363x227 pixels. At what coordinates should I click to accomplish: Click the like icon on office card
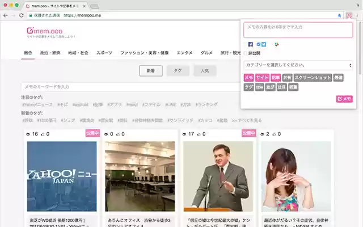click(118, 134)
